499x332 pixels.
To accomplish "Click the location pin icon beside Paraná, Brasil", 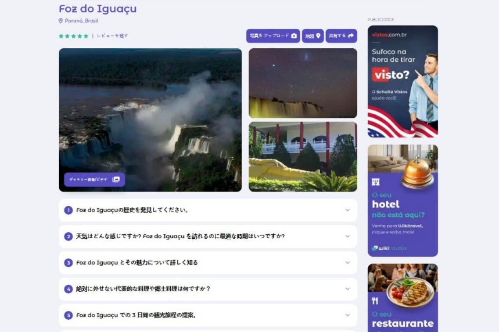I will [61, 21].
